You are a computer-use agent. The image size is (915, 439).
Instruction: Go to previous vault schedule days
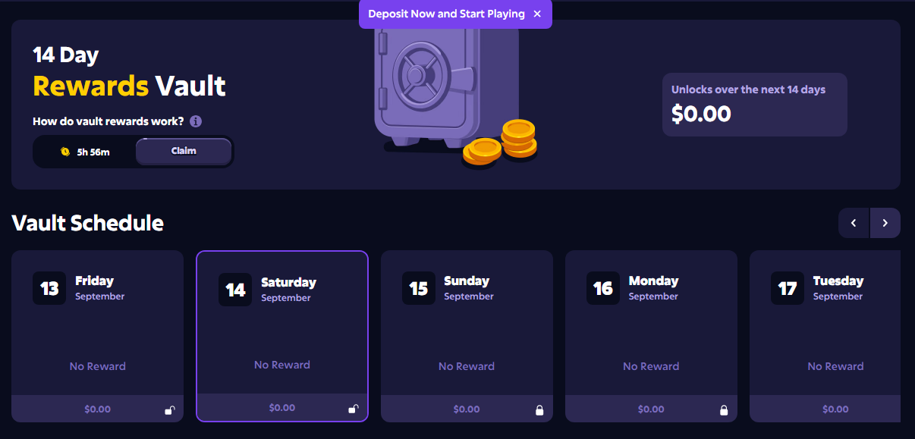[854, 223]
